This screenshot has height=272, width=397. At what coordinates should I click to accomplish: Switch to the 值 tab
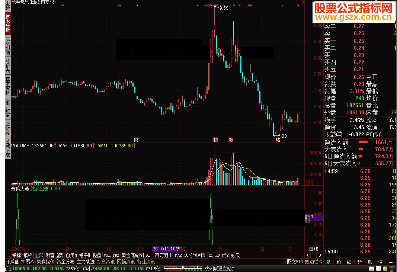click(x=380, y=262)
